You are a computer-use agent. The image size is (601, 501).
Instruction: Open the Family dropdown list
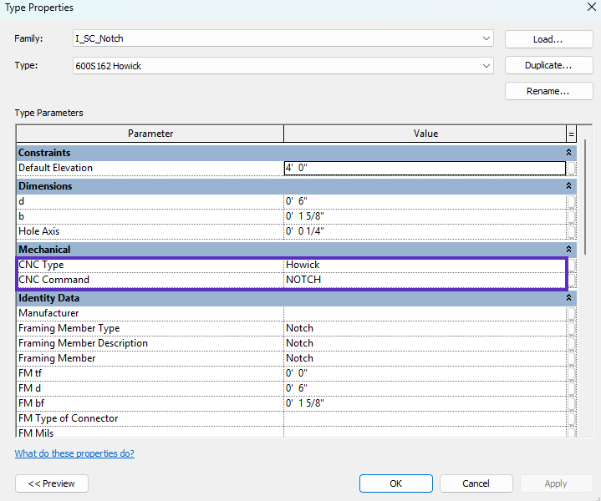486,39
